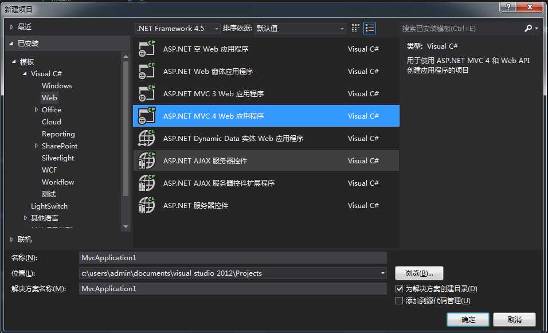Click the 搜索已安装模板 search box
The width and height of the screenshot is (548, 333).
coord(461,28)
